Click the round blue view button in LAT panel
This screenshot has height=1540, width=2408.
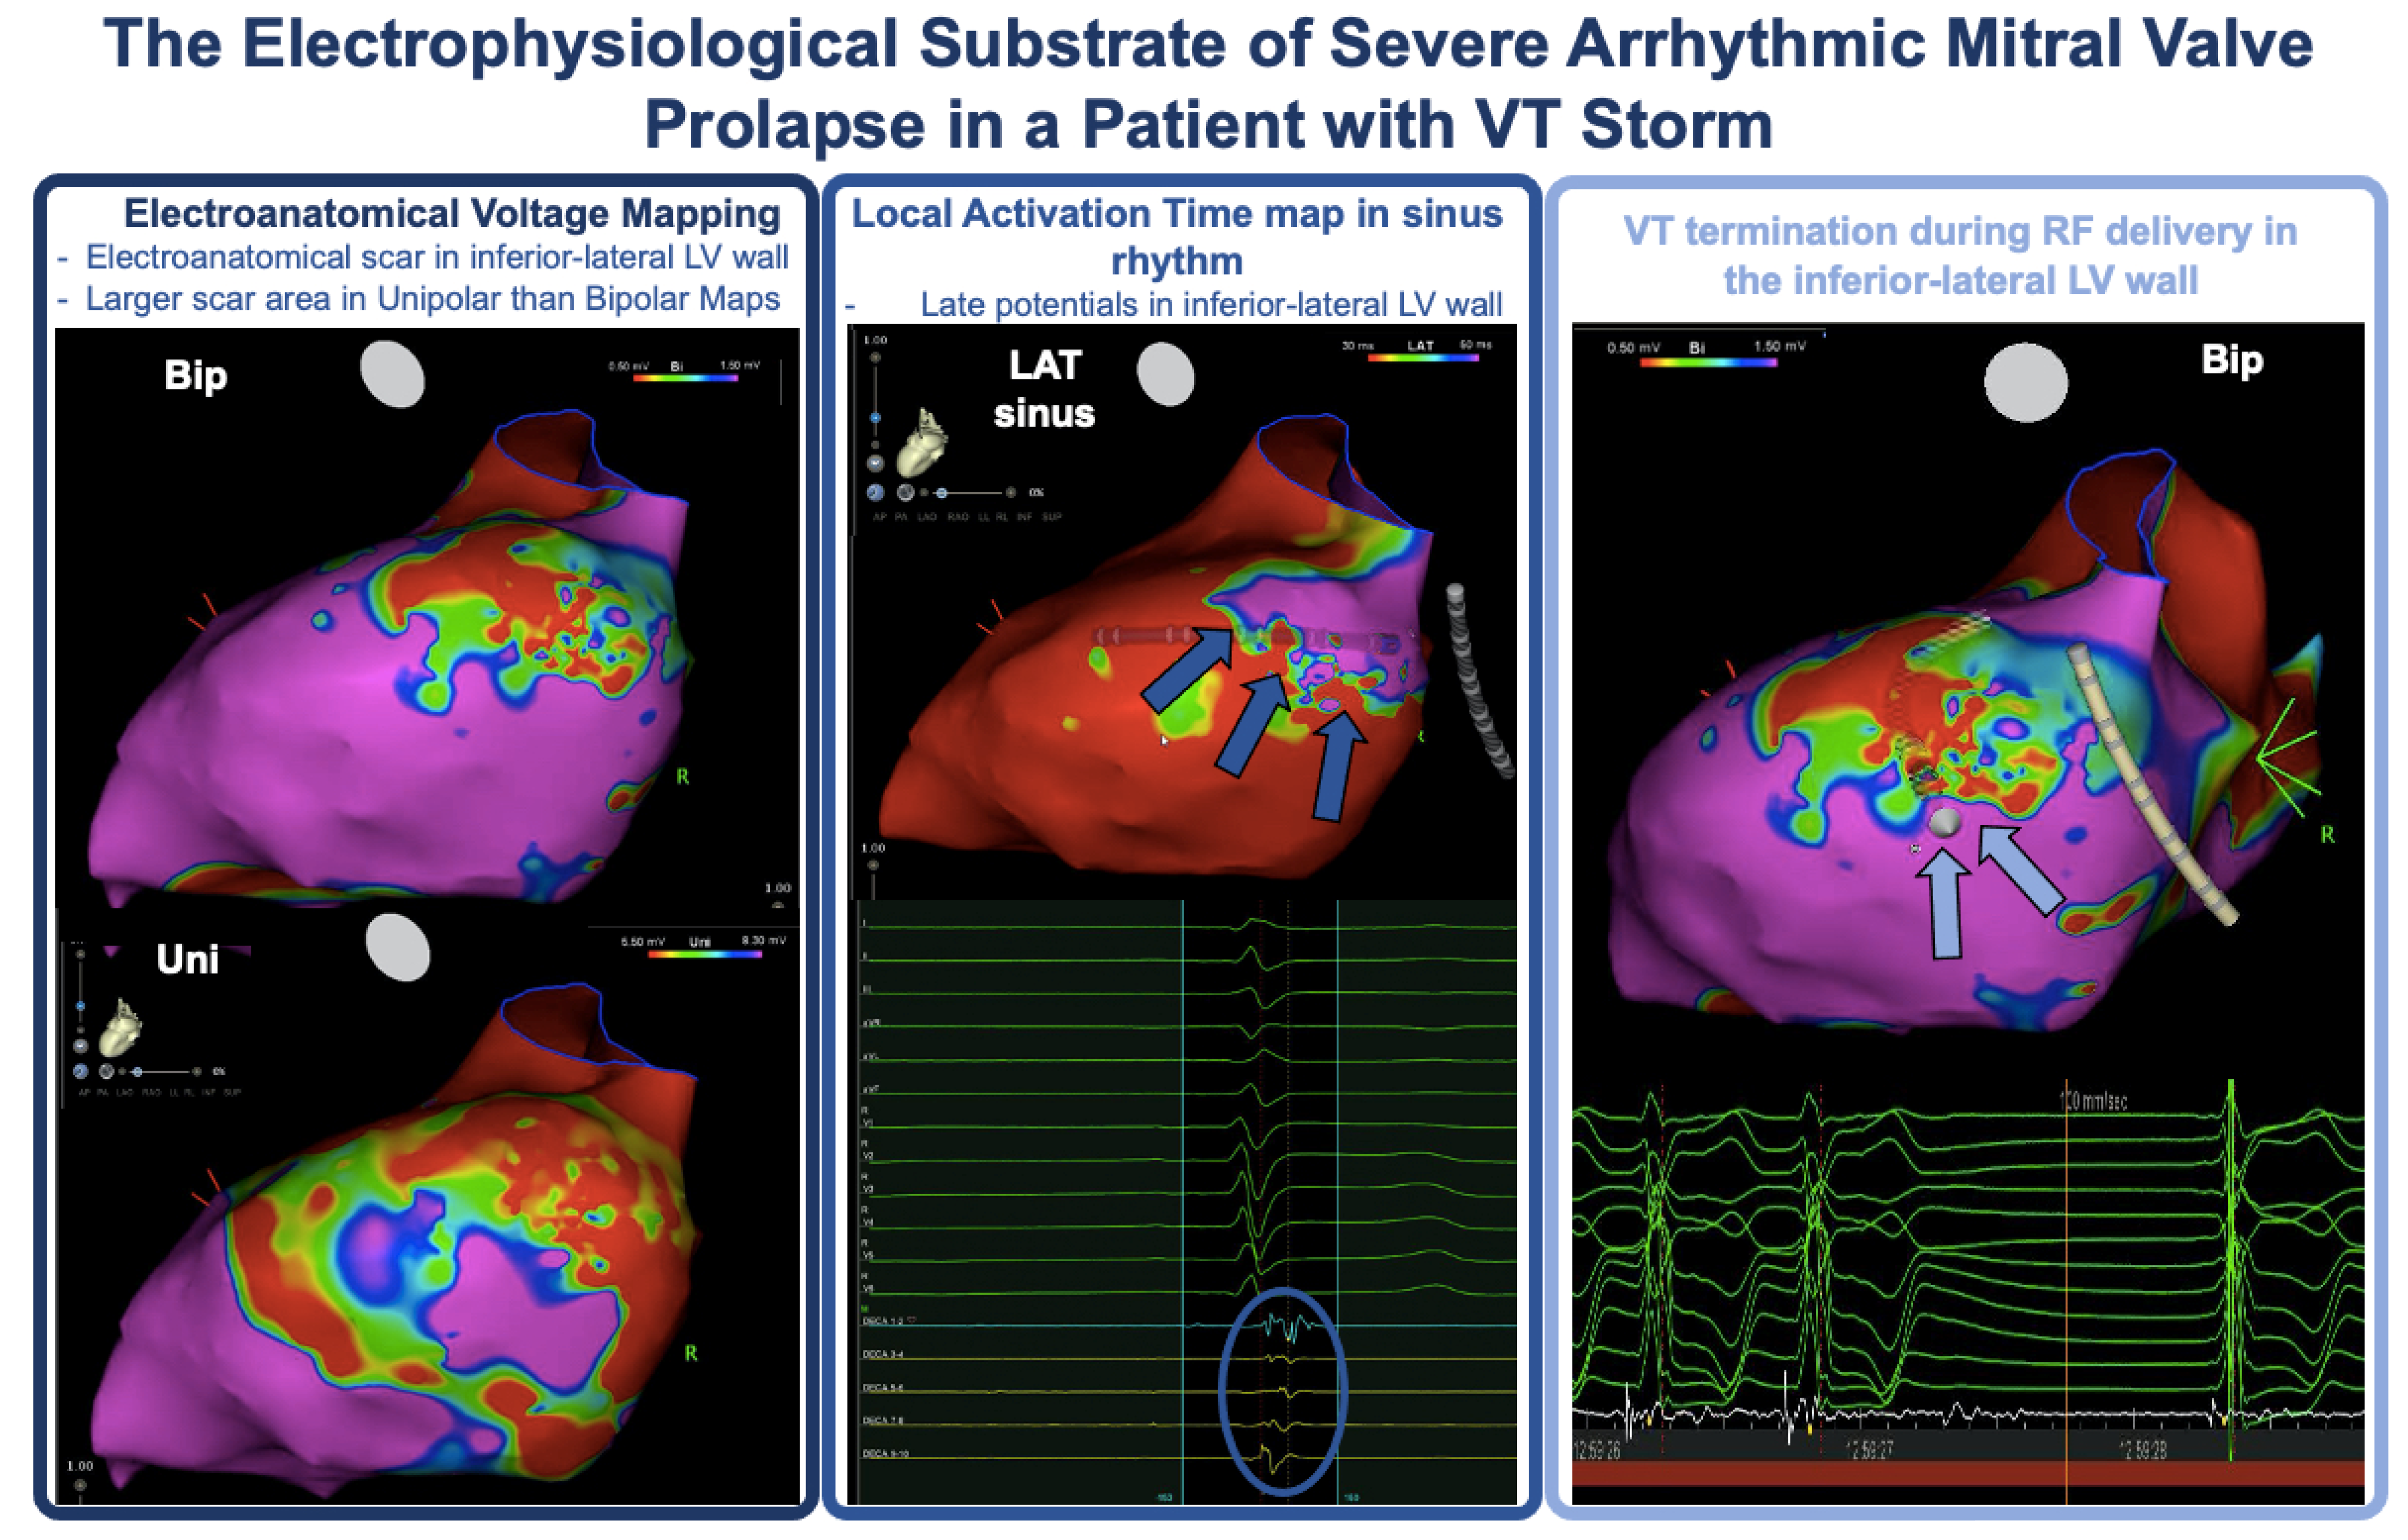click(x=875, y=492)
